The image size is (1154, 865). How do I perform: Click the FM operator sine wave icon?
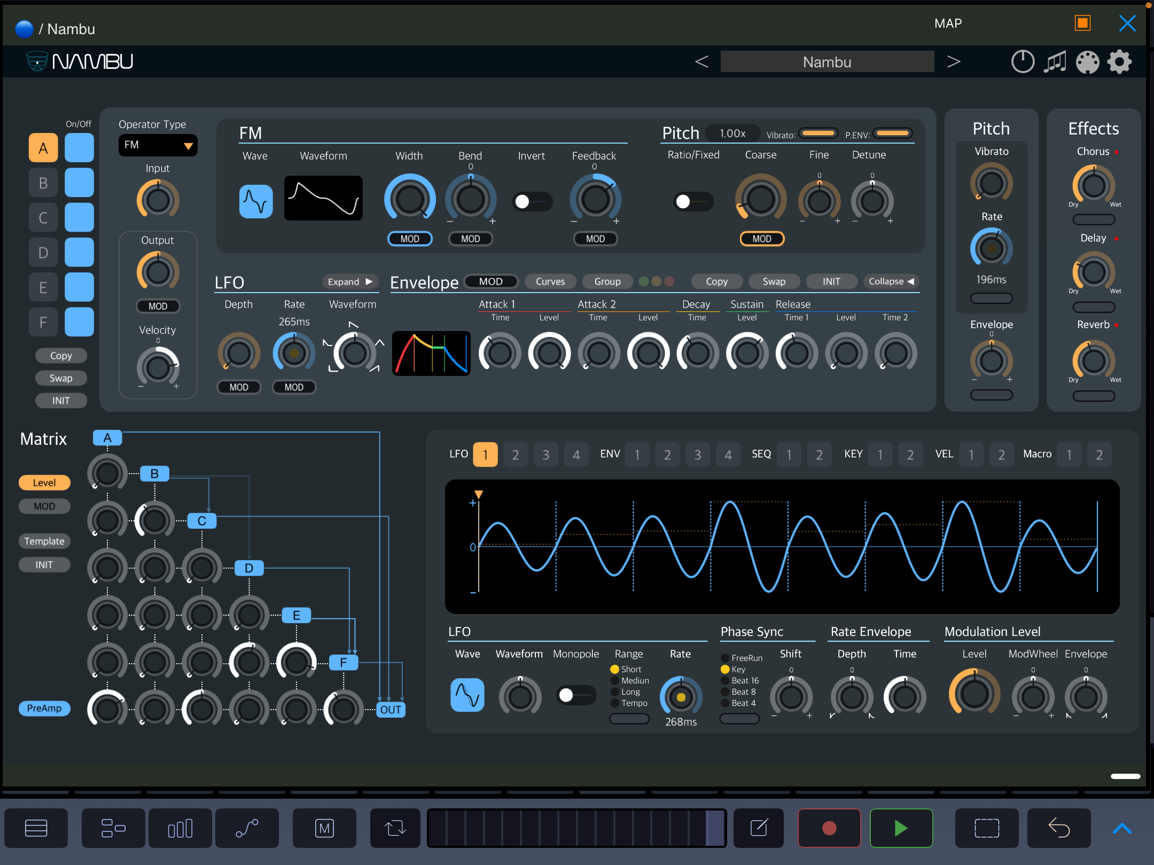[256, 202]
